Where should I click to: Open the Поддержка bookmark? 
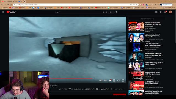pyautogui.click(x=49, y=8)
